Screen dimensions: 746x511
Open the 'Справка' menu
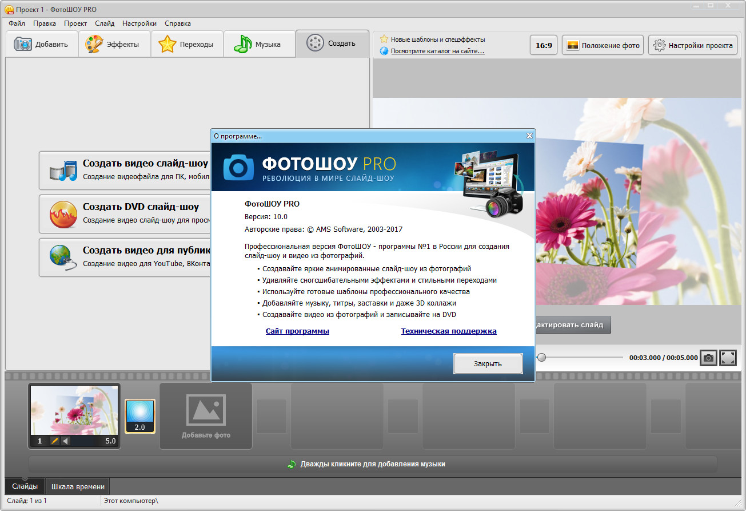click(177, 23)
